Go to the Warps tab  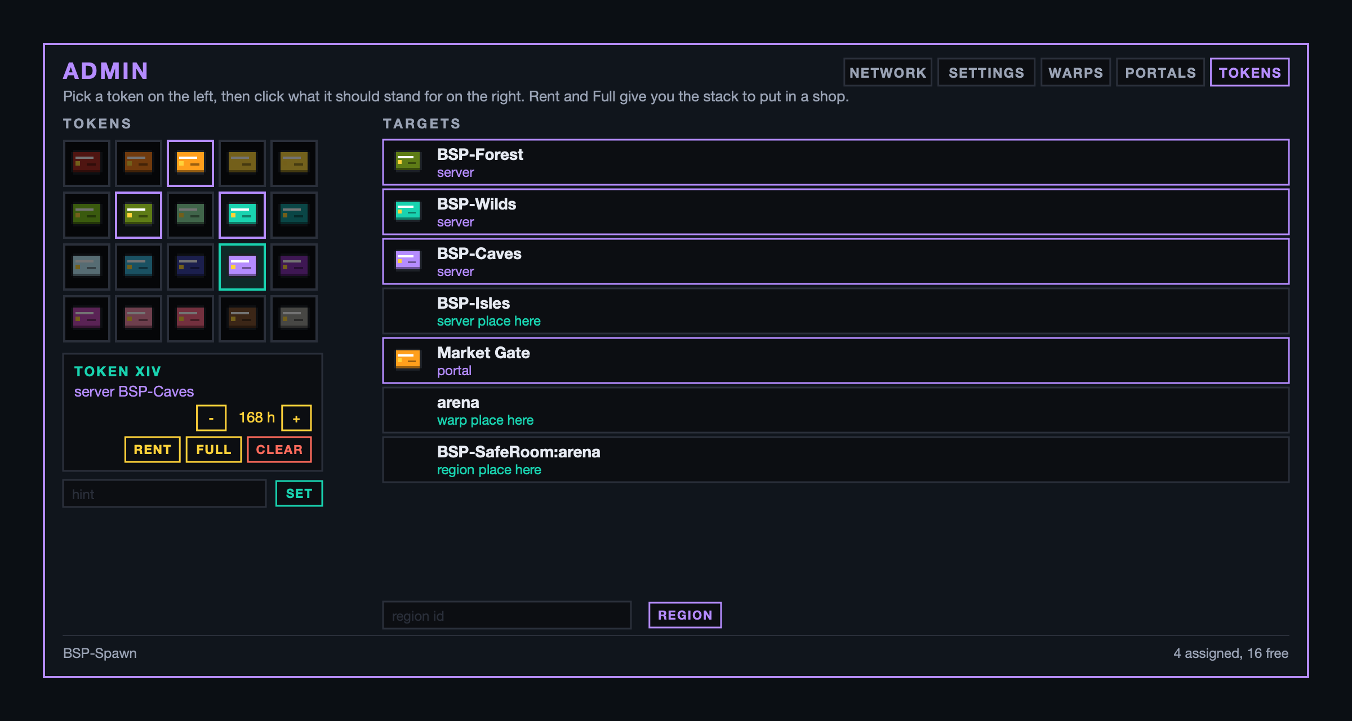coord(1075,73)
